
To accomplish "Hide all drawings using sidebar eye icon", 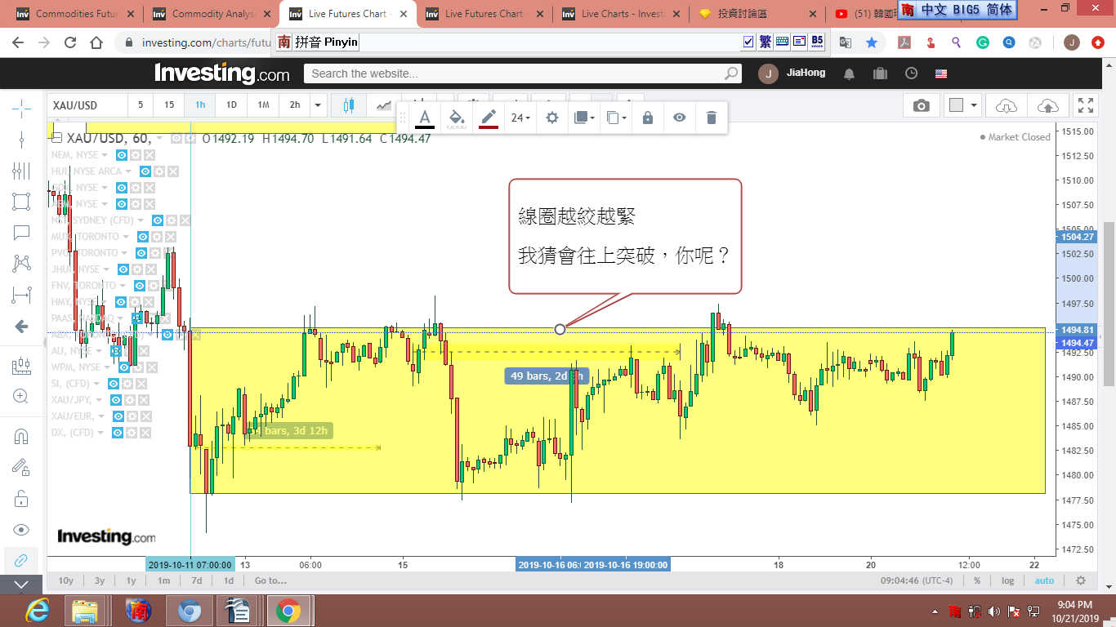I will coord(21,529).
